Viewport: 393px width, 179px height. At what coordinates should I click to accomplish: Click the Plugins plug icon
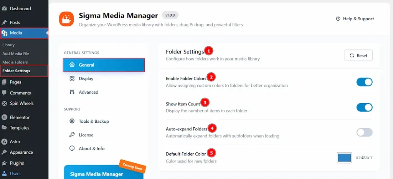coord(4,163)
